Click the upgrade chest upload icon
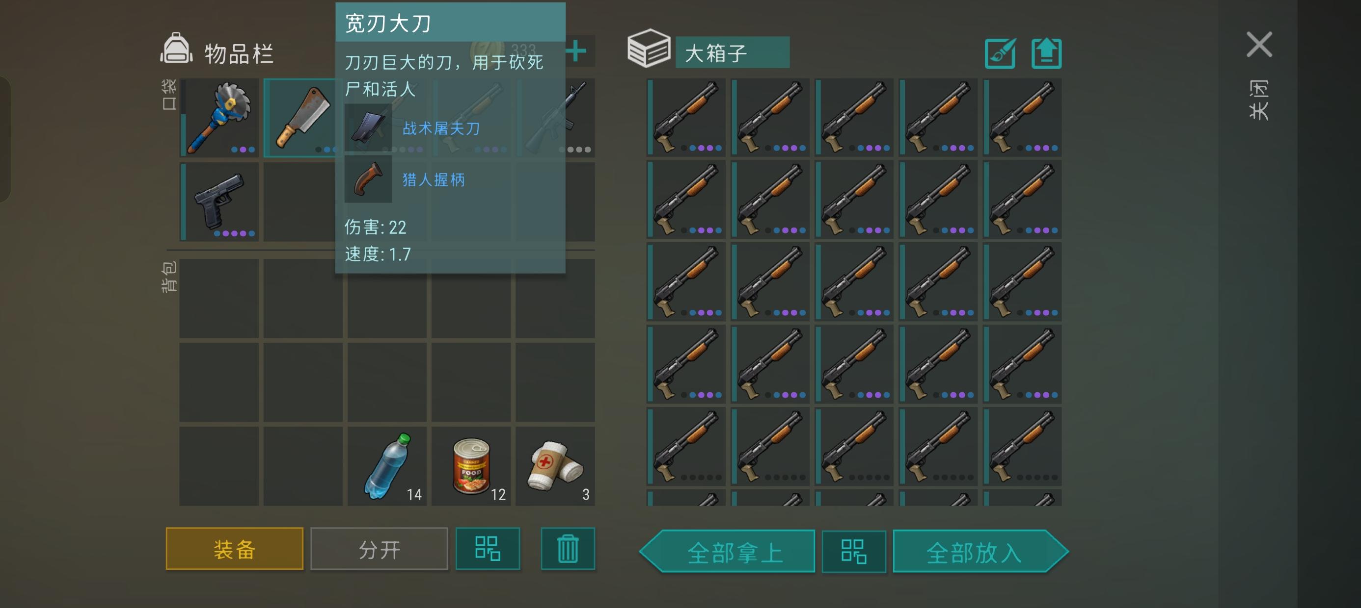This screenshot has width=1361, height=608. (1046, 53)
